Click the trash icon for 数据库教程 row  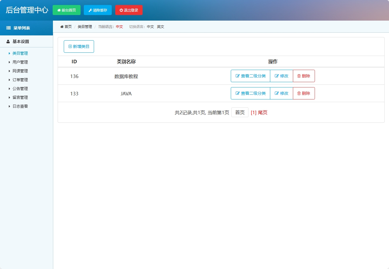point(299,76)
